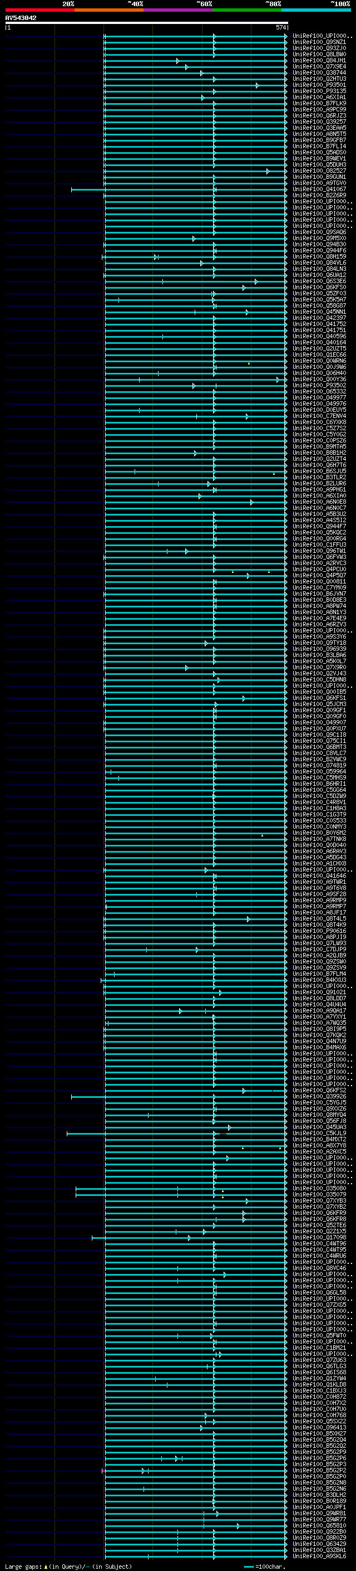Click the AV543042 query name
356x1571 pixels.
click(x=21, y=18)
